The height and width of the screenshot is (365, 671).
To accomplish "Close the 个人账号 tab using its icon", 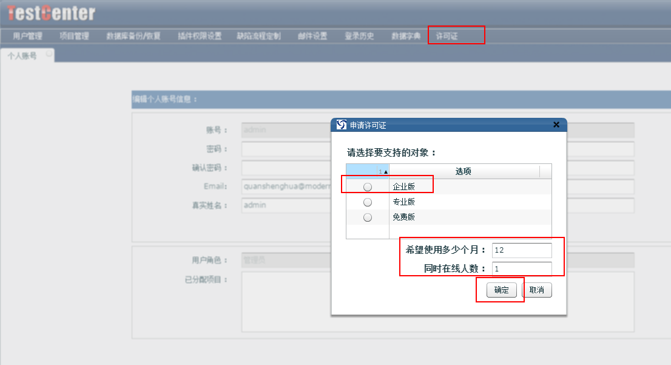I will click(x=49, y=53).
